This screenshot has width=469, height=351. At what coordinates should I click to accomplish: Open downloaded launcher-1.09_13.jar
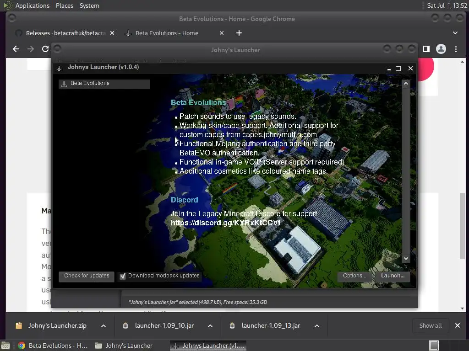click(271, 326)
